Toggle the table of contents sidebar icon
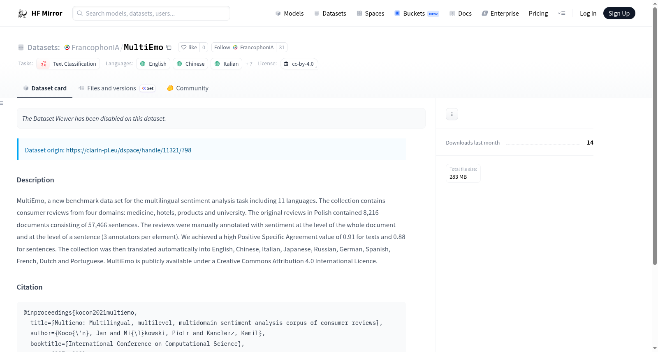Image resolution: width=658 pixels, height=352 pixels. (x=2, y=103)
